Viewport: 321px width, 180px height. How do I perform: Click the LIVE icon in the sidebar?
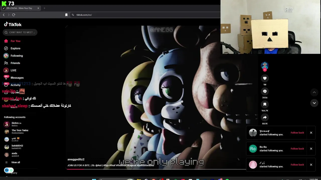click(x=6, y=70)
